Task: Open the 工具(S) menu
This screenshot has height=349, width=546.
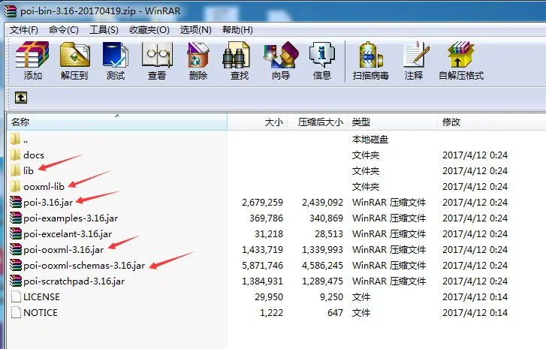Action: 104,30
